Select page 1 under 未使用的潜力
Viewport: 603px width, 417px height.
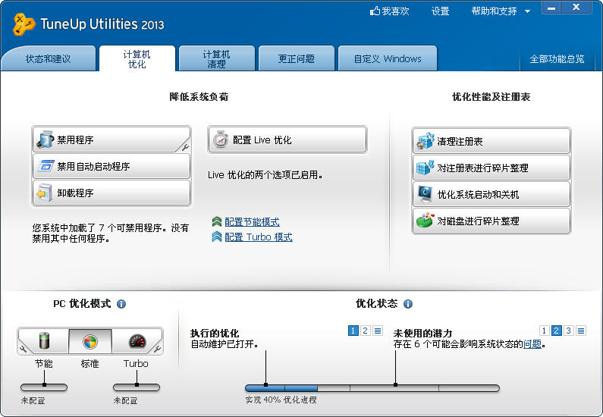[x=544, y=331]
